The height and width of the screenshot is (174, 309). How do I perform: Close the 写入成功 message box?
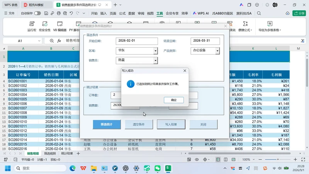click(185, 71)
